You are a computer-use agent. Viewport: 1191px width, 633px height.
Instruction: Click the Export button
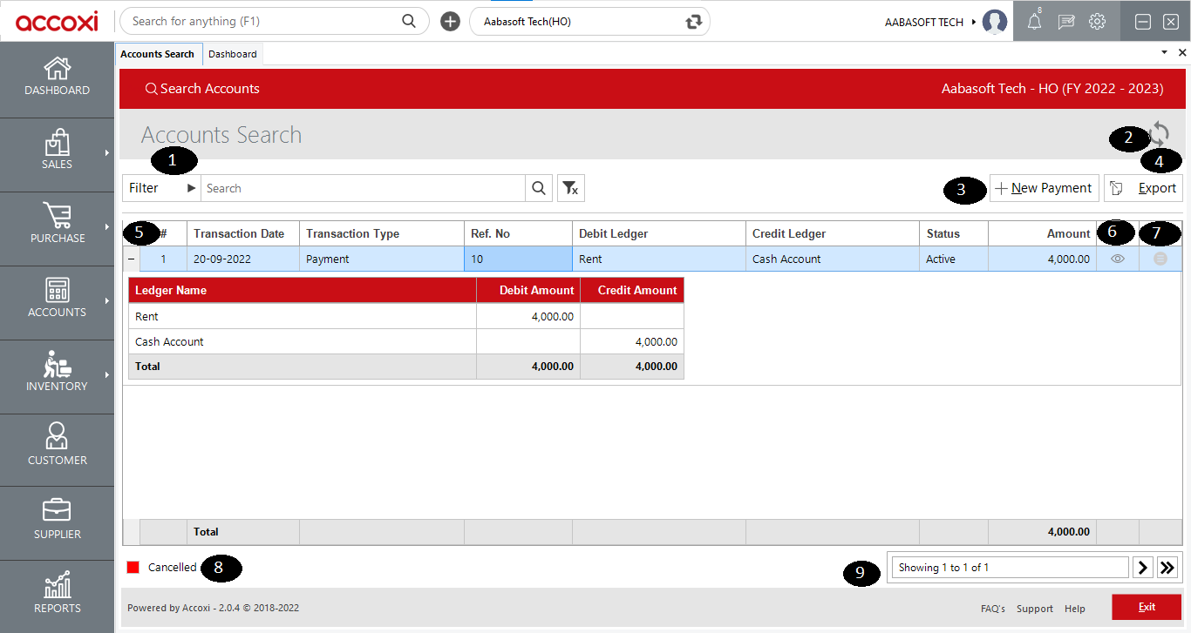click(x=1143, y=188)
